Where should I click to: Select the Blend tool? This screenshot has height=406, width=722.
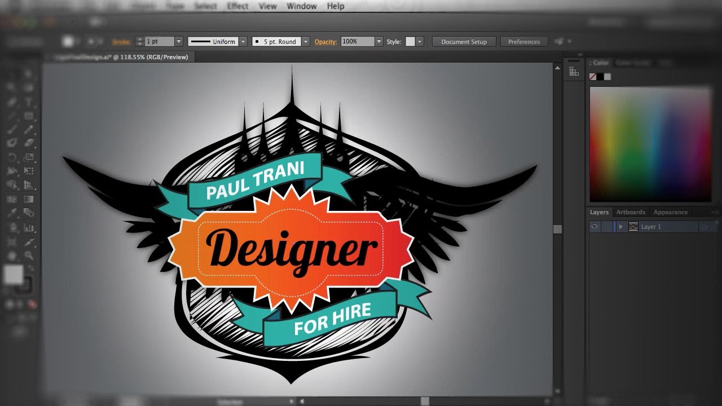click(29, 213)
